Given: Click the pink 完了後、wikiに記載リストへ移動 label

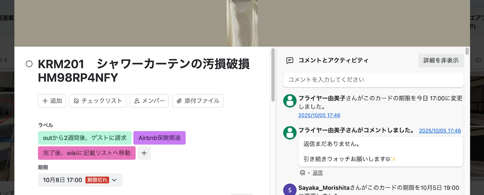Looking at the screenshot, I should pos(87,153).
